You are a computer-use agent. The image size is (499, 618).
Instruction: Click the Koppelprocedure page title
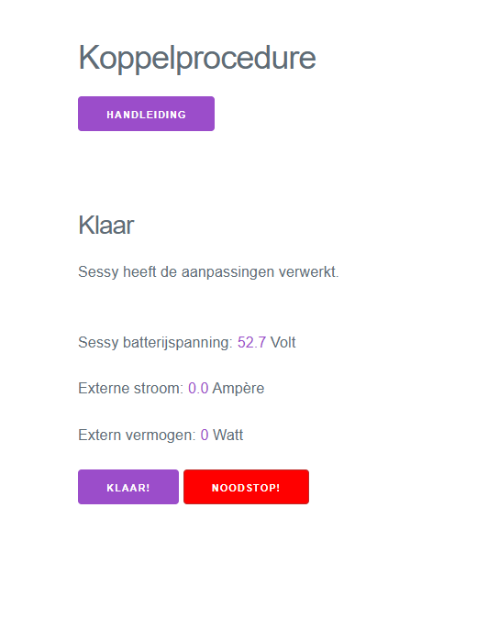(197, 58)
